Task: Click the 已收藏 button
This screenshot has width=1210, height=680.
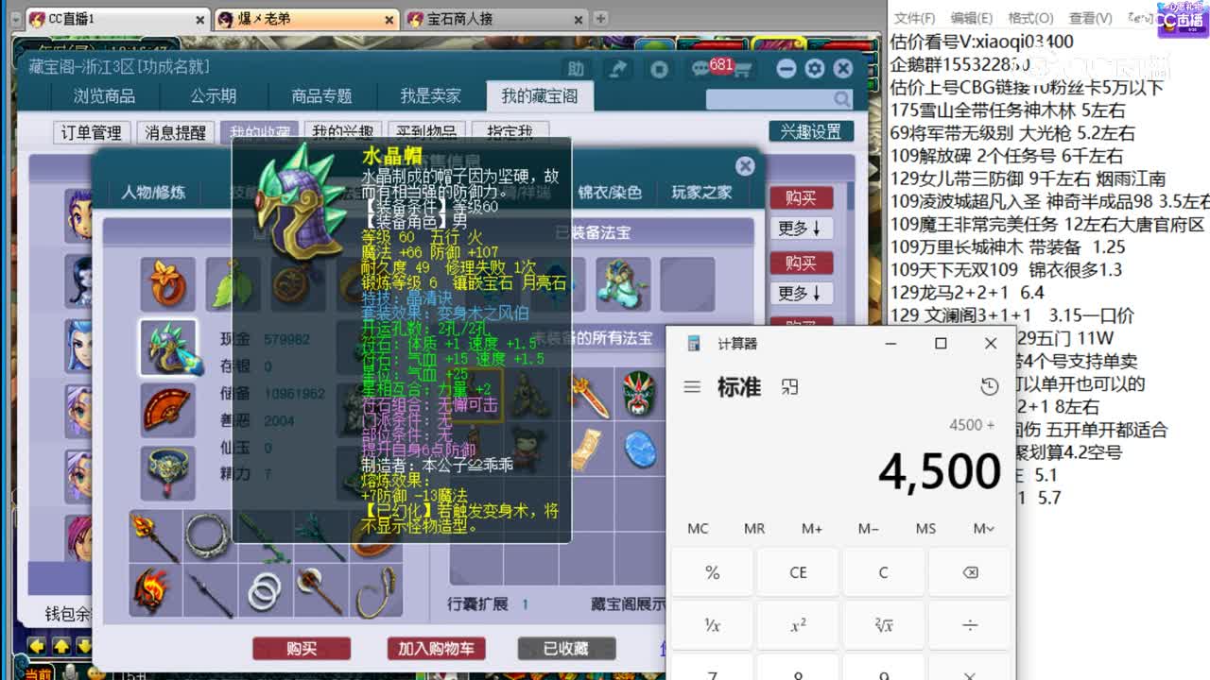Action: [566, 649]
